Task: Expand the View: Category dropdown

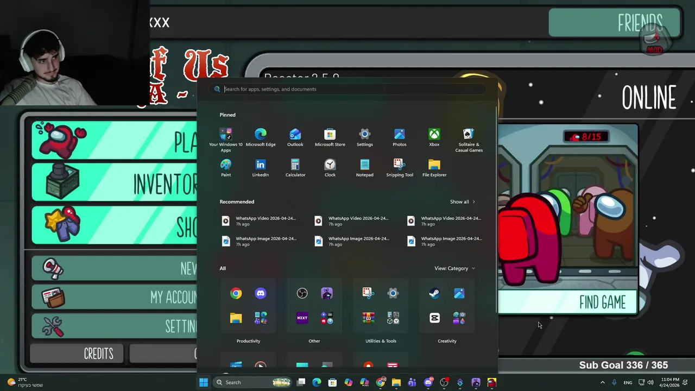Action: pos(454,268)
